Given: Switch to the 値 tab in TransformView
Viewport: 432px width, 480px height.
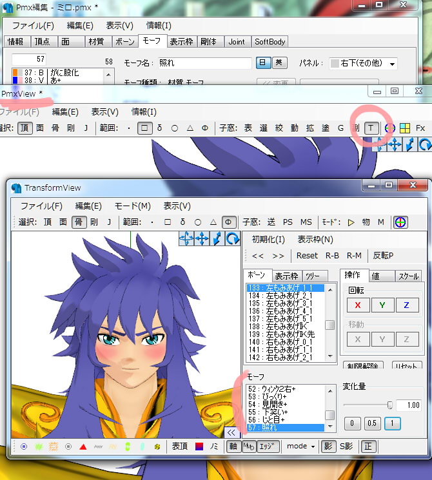Looking at the screenshot, I should (382, 276).
